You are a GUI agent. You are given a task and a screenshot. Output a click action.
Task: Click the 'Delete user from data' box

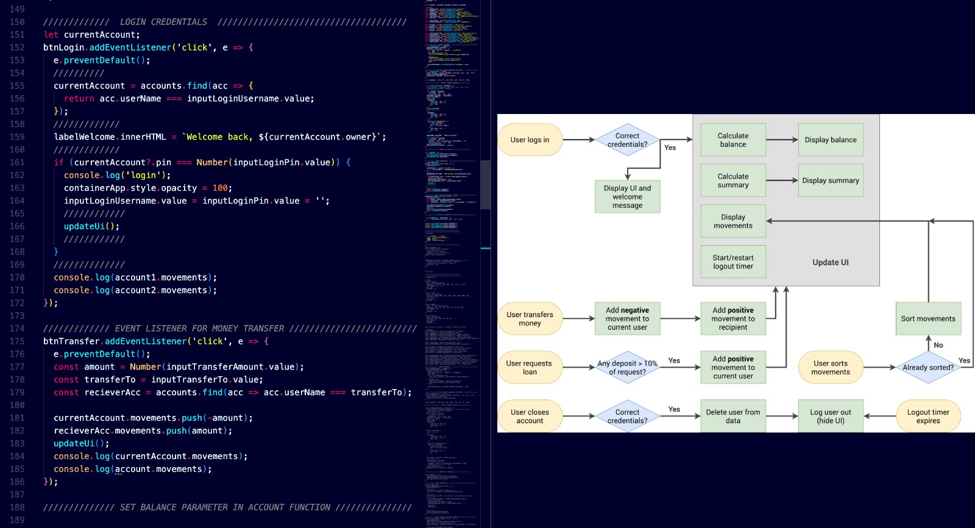[732, 416]
